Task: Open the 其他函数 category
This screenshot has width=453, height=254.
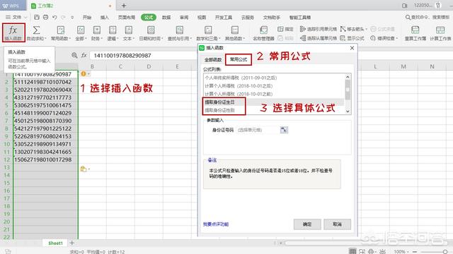Action: point(235,32)
